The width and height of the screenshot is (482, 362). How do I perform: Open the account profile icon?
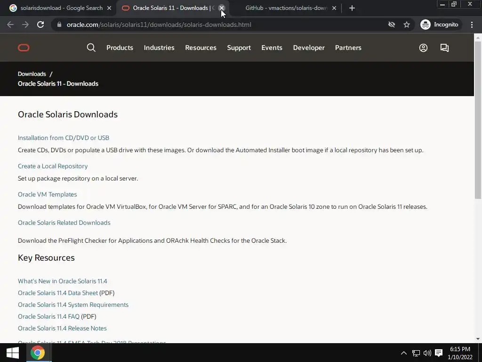point(423,48)
